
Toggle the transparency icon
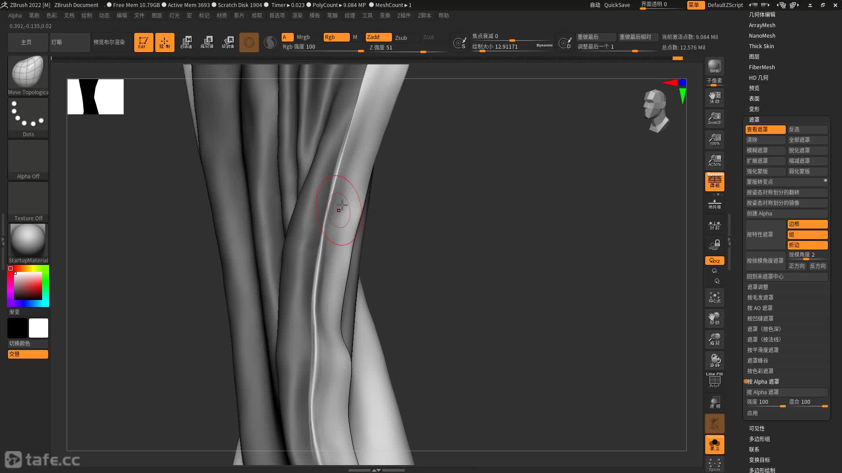[x=714, y=402]
